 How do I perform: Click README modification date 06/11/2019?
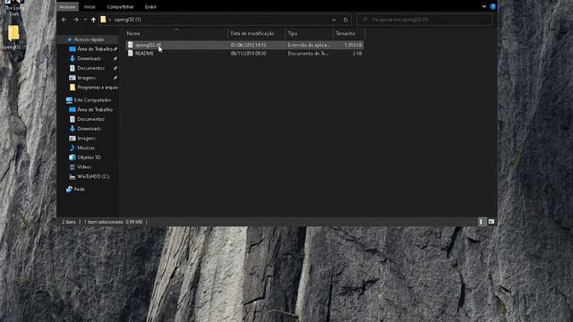point(248,54)
